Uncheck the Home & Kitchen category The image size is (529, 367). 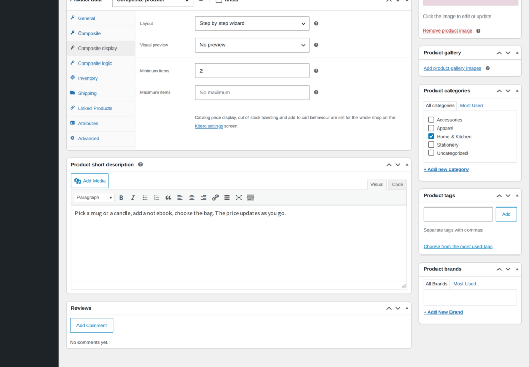click(x=431, y=136)
